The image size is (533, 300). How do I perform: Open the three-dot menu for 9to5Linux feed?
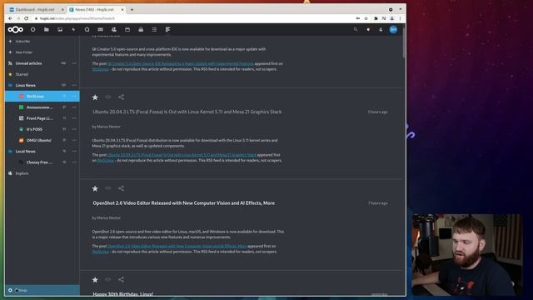(x=74, y=97)
